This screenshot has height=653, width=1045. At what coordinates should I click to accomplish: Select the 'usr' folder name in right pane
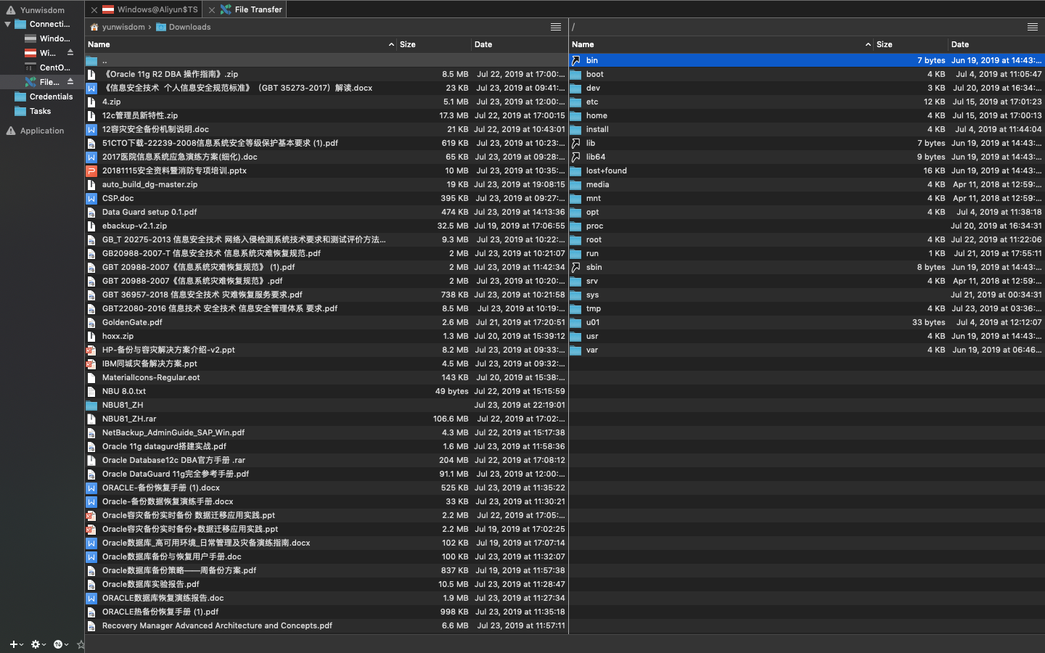(592, 336)
